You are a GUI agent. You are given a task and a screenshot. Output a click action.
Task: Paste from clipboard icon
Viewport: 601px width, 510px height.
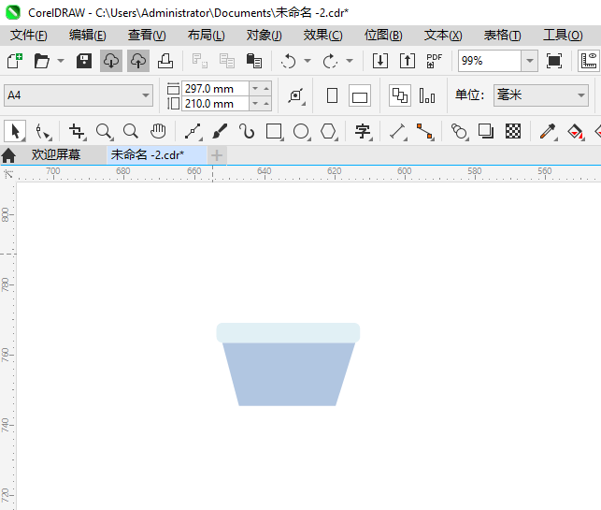tap(253, 61)
